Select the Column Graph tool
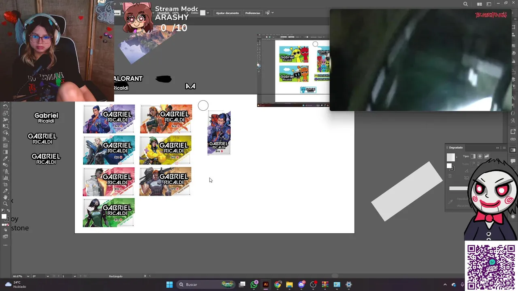 pos(6,178)
